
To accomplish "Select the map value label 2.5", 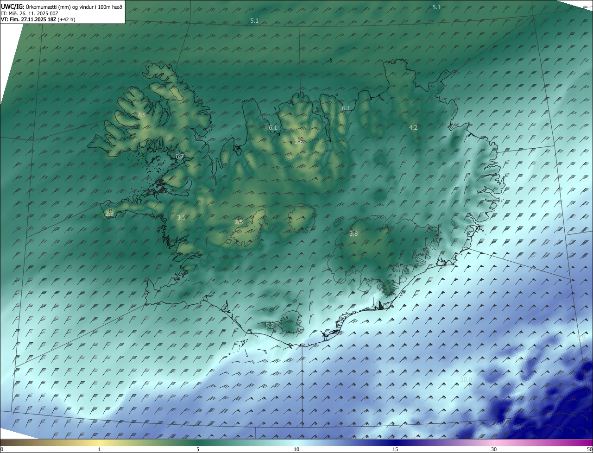I will [239, 222].
